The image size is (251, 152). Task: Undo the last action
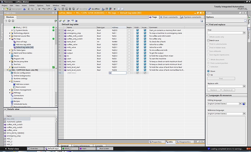43,9
